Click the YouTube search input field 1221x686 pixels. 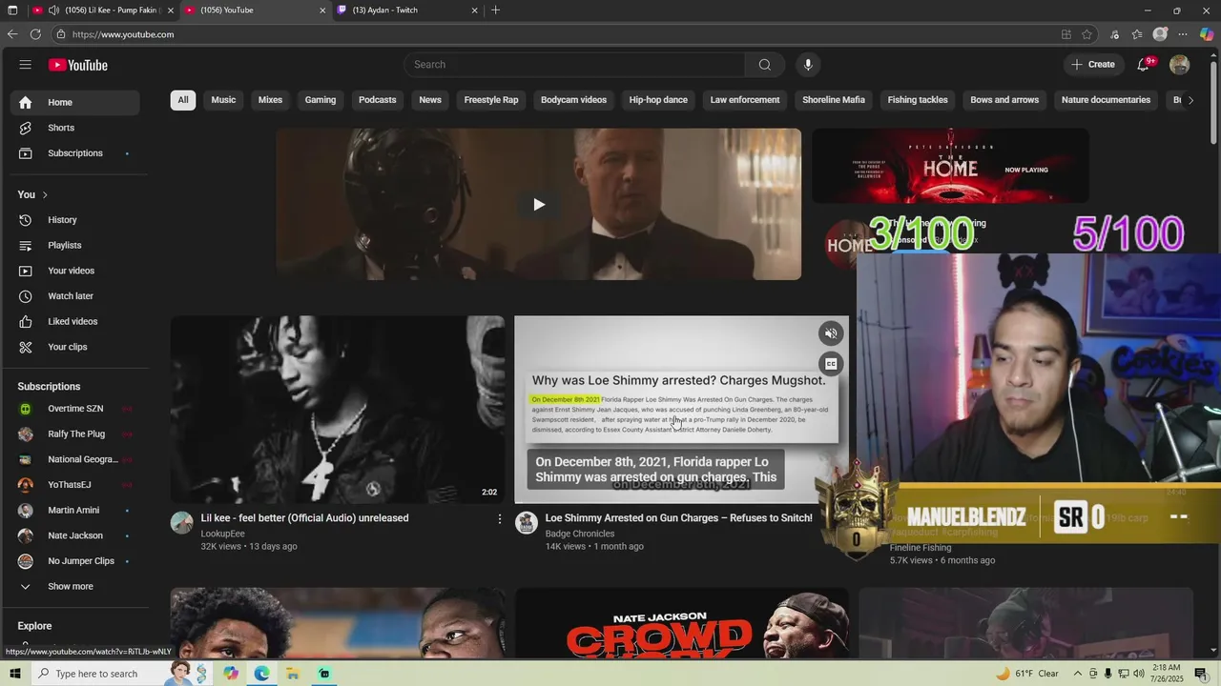pos(574,65)
